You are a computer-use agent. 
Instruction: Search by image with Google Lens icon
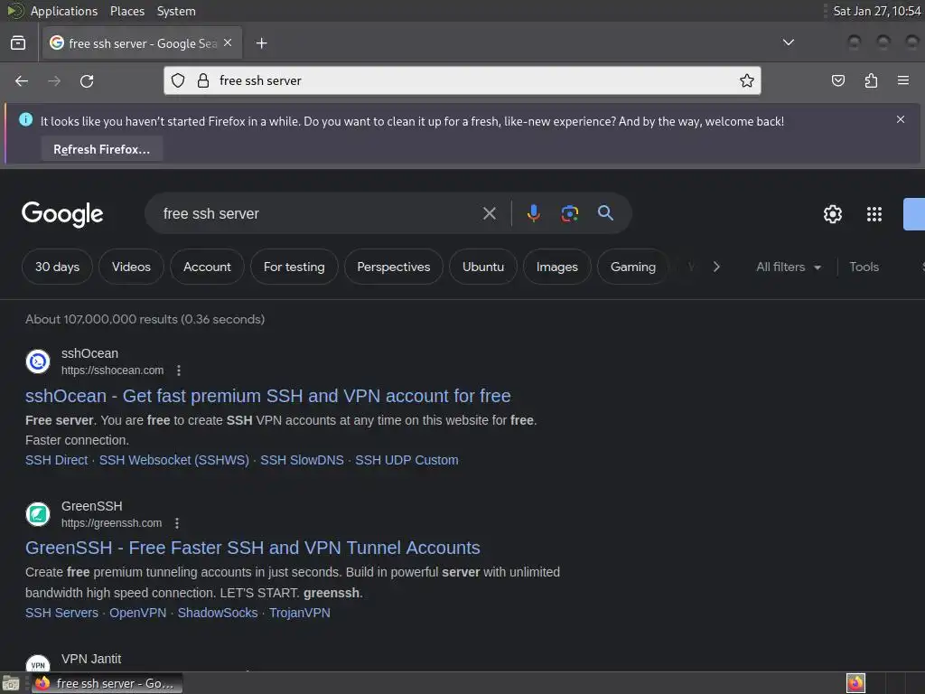[569, 213]
